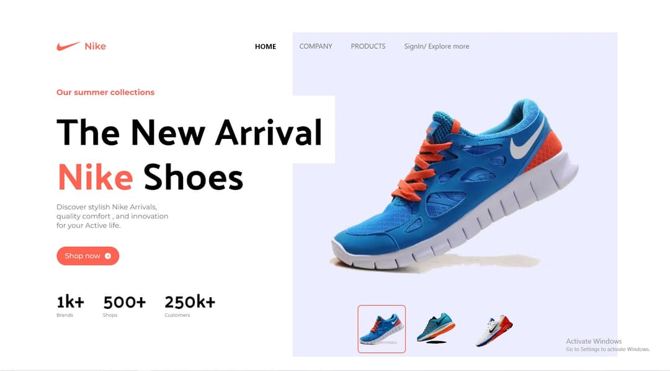Click the large blue shoe image
The width and height of the screenshot is (670, 371).
pyautogui.click(x=455, y=185)
